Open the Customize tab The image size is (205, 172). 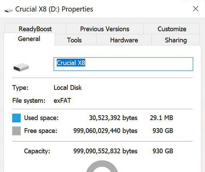tap(172, 29)
